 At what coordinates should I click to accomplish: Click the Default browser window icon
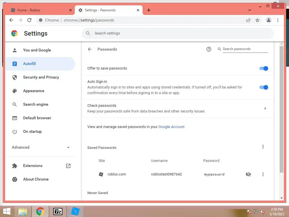pos(15,118)
